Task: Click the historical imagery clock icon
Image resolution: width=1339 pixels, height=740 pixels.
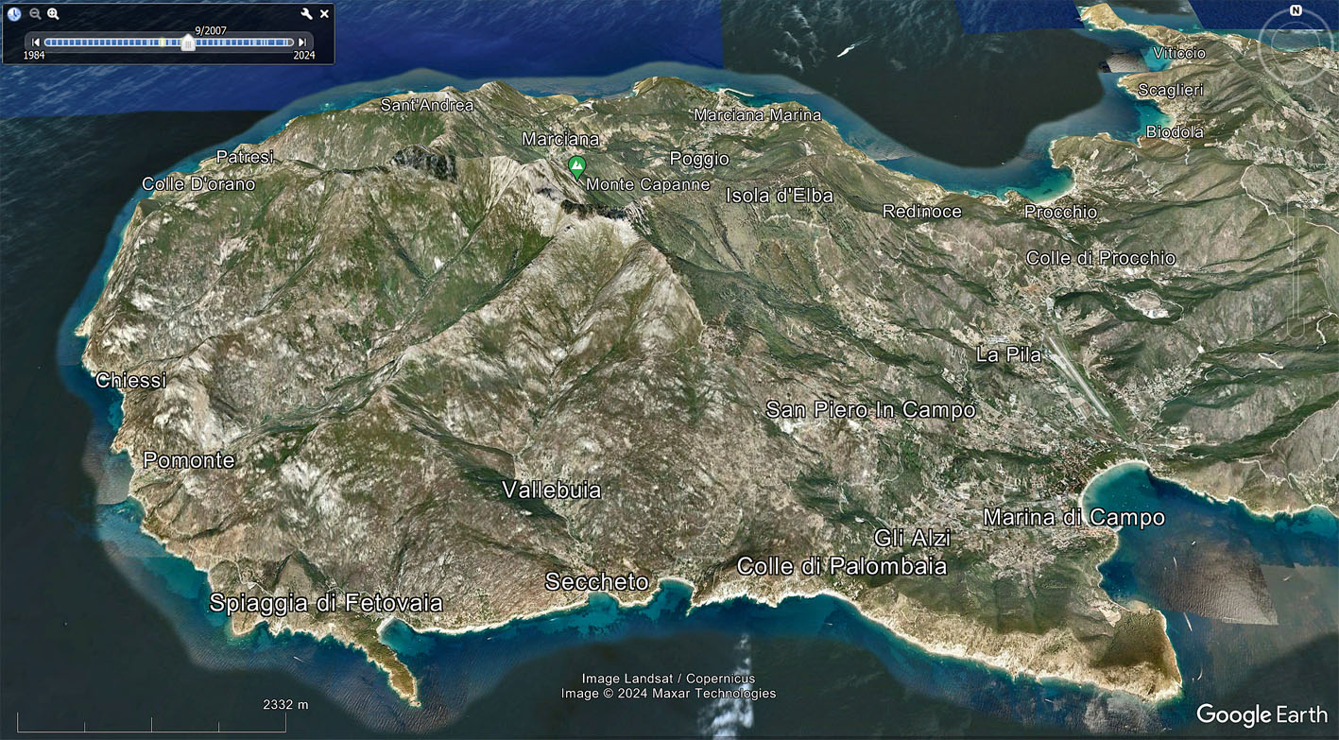Action: [14, 14]
